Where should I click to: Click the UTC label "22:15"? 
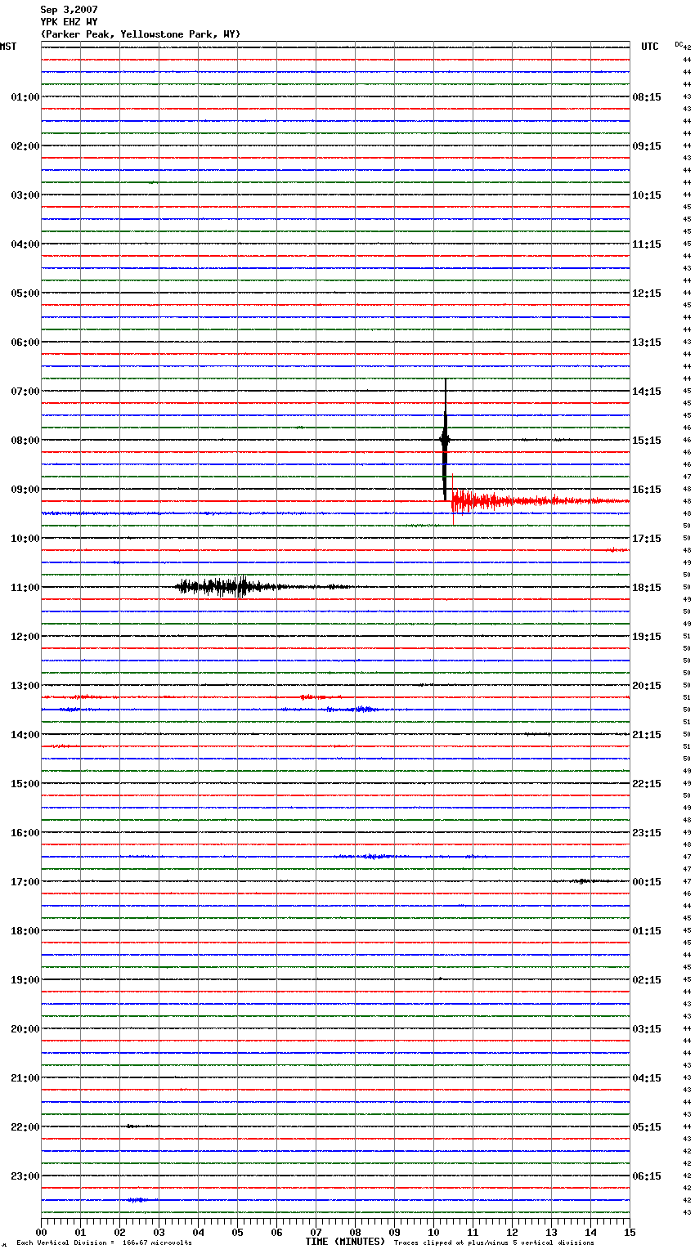pos(647,784)
